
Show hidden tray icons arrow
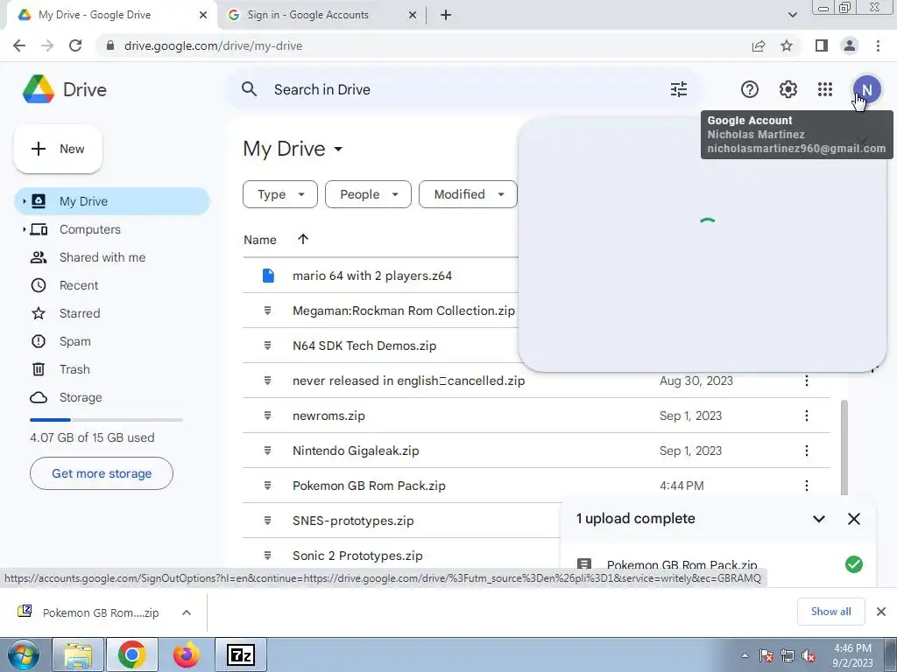click(745, 655)
